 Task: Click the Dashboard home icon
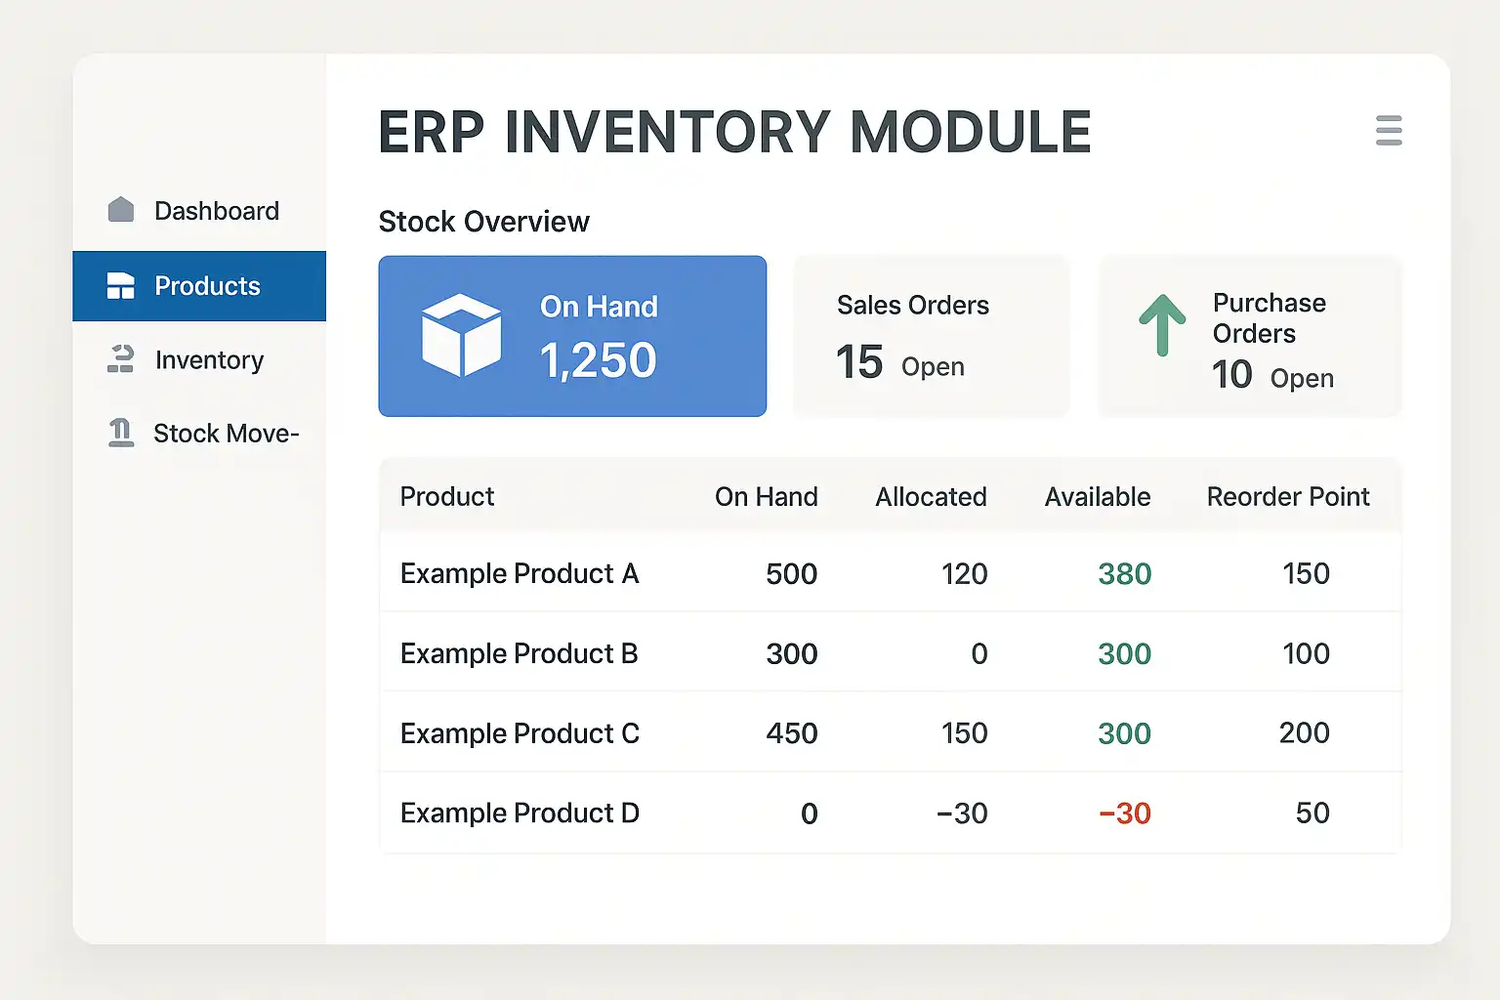pos(121,209)
